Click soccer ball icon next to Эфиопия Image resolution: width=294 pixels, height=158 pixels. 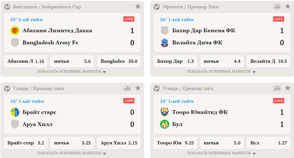coord(157,7)
